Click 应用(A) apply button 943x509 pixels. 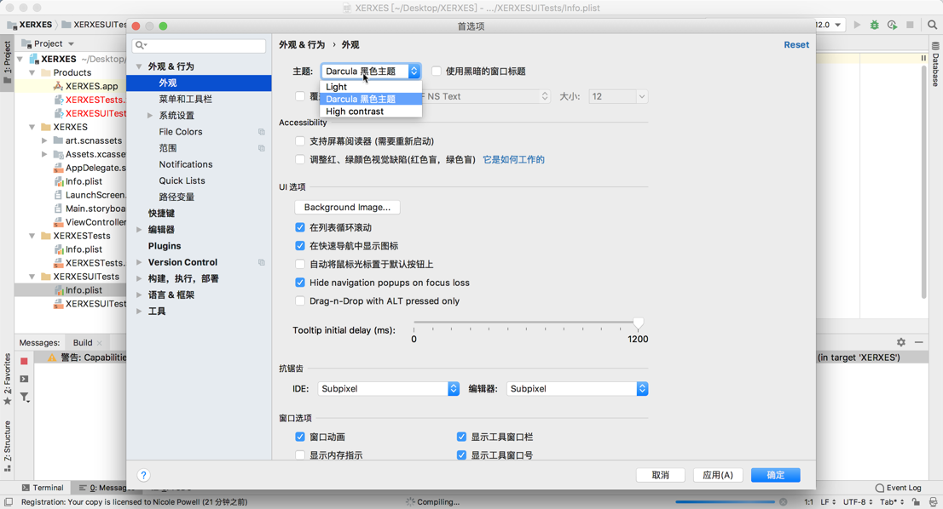point(718,475)
